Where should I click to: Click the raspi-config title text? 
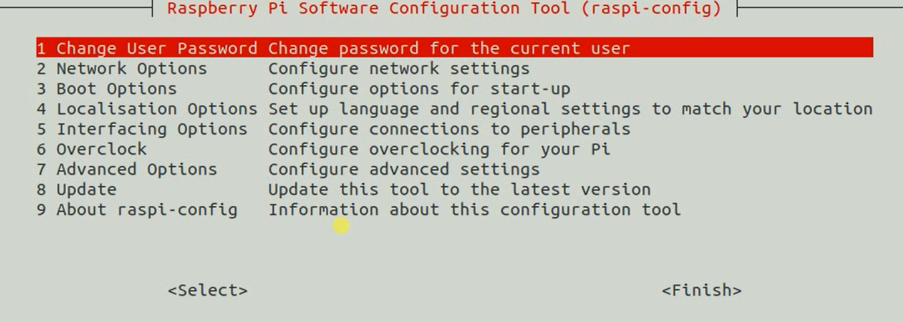[x=444, y=9]
